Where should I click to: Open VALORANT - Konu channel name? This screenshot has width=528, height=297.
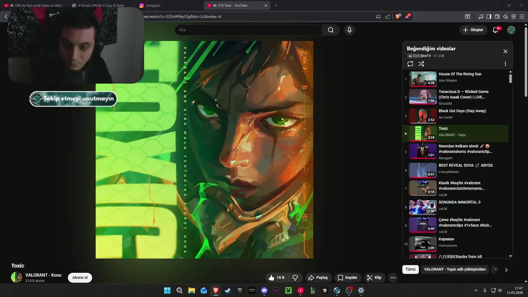[x=43, y=275]
